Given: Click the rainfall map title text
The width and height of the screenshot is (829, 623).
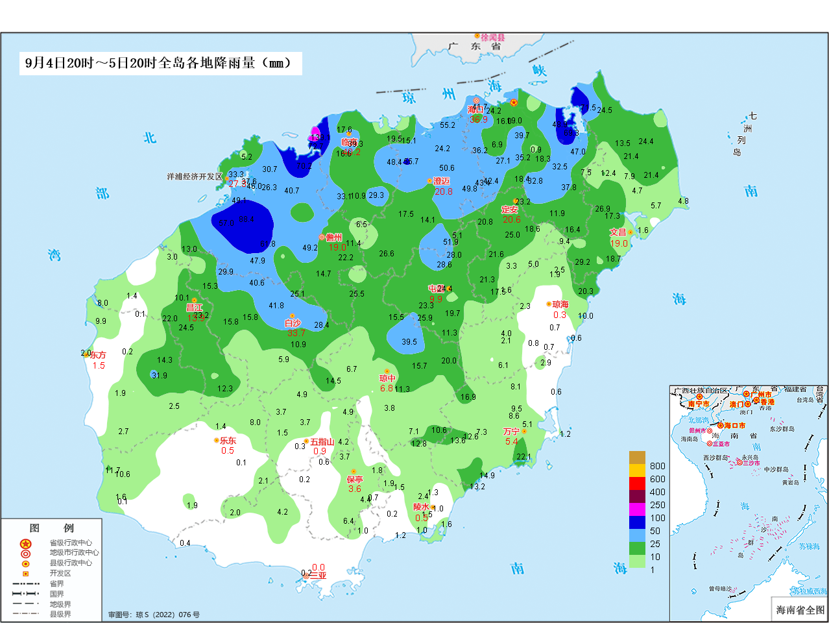Looking at the screenshot, I should pos(160,63).
